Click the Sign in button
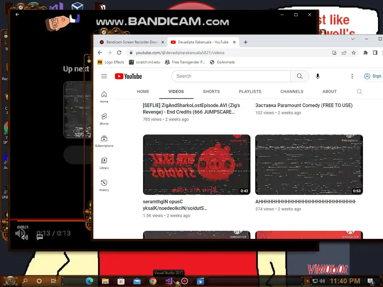This screenshot has width=383, height=287. pos(372,76)
